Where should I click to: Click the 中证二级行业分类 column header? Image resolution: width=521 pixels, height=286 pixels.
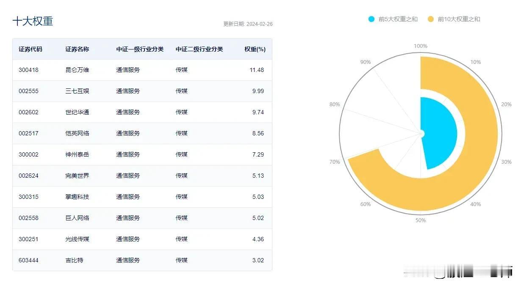click(199, 49)
